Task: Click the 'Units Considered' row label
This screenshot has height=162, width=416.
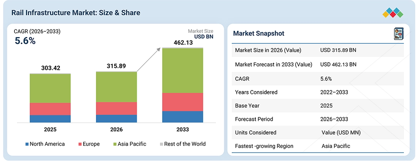Action: pos(256,133)
